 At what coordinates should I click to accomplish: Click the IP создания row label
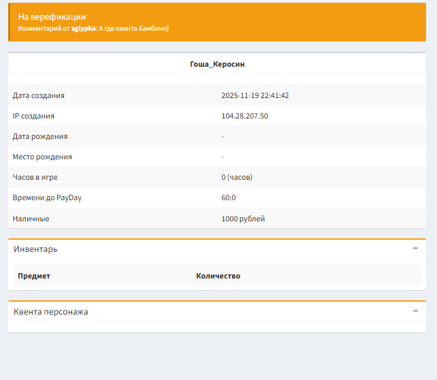pos(33,116)
